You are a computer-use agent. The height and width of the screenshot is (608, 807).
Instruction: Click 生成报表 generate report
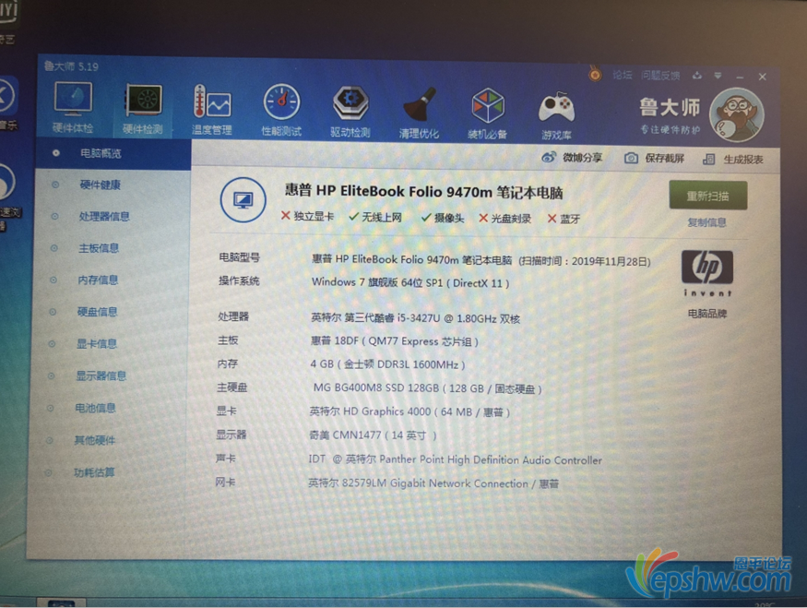(733, 159)
